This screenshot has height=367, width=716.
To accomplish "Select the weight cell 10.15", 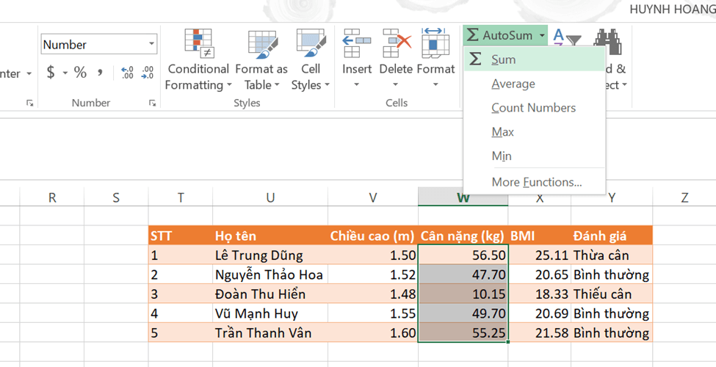I will click(463, 294).
